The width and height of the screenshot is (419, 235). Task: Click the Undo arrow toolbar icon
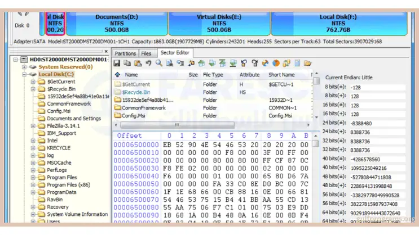(148, 63)
